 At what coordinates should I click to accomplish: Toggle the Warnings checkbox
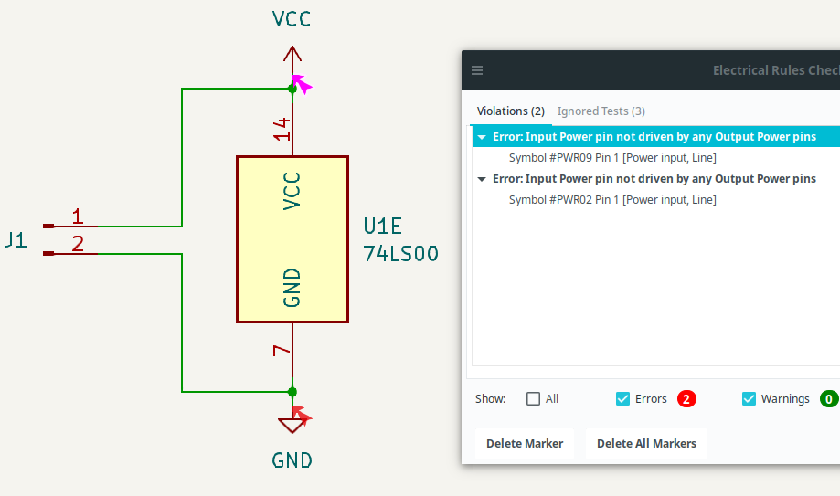[749, 399]
